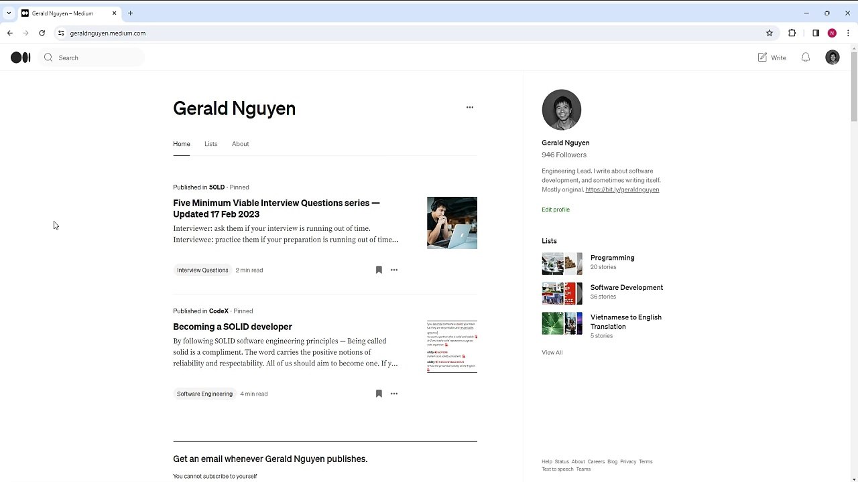
Task: Open the Chrome profile icon
Action: point(832,33)
